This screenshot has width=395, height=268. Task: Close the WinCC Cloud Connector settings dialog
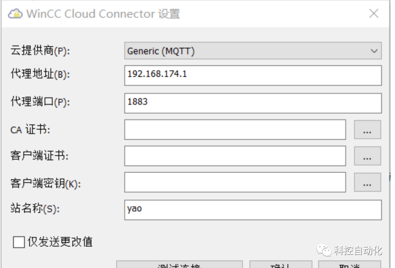click(373, 14)
